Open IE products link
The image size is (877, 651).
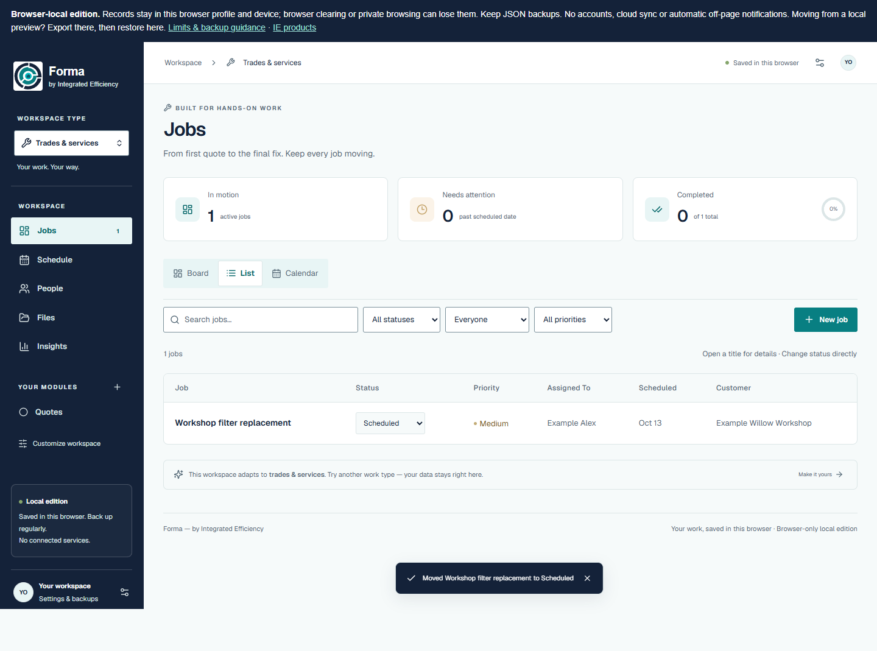294,27
